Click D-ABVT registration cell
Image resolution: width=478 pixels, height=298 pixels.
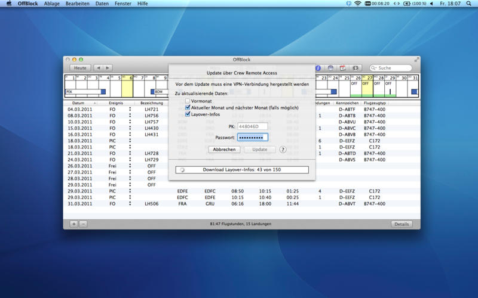(347, 204)
